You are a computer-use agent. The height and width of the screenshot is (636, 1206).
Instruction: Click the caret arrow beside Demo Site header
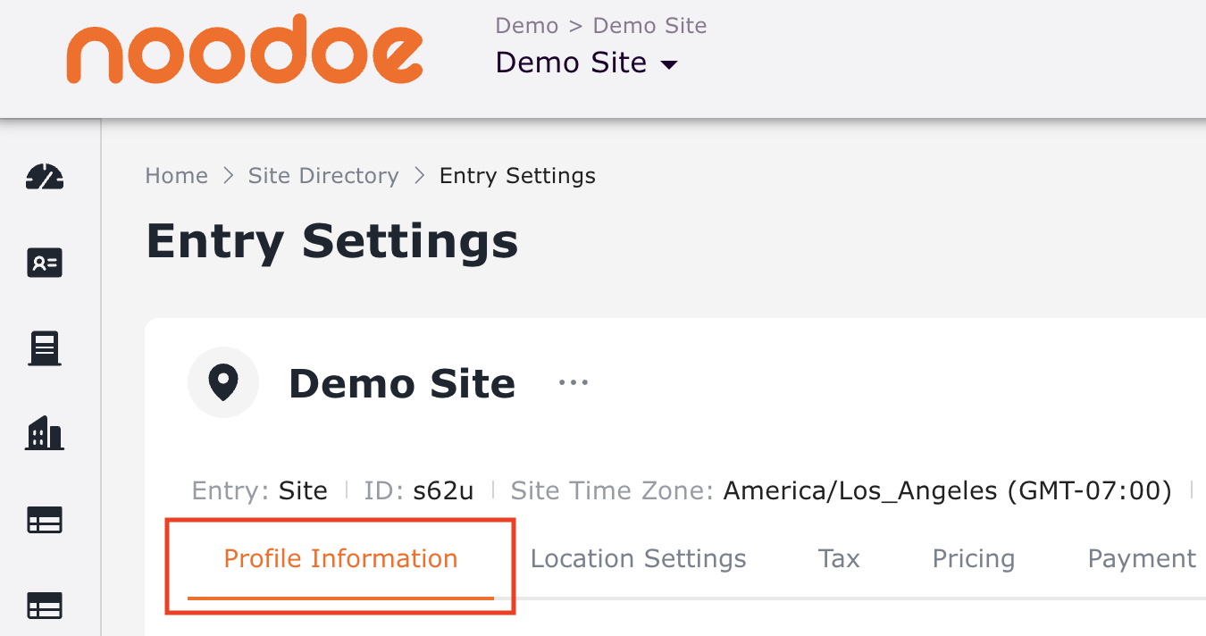click(x=668, y=64)
